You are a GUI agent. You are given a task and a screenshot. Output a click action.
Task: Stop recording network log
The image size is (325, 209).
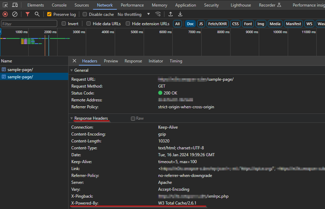(5, 14)
